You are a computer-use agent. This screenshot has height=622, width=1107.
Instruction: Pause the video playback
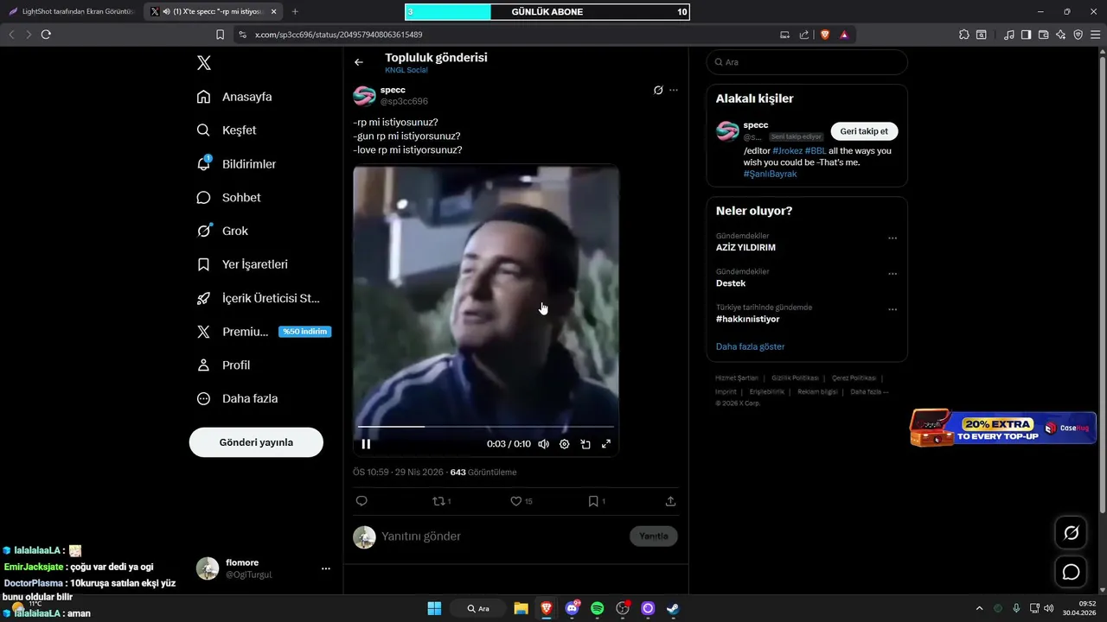click(366, 444)
